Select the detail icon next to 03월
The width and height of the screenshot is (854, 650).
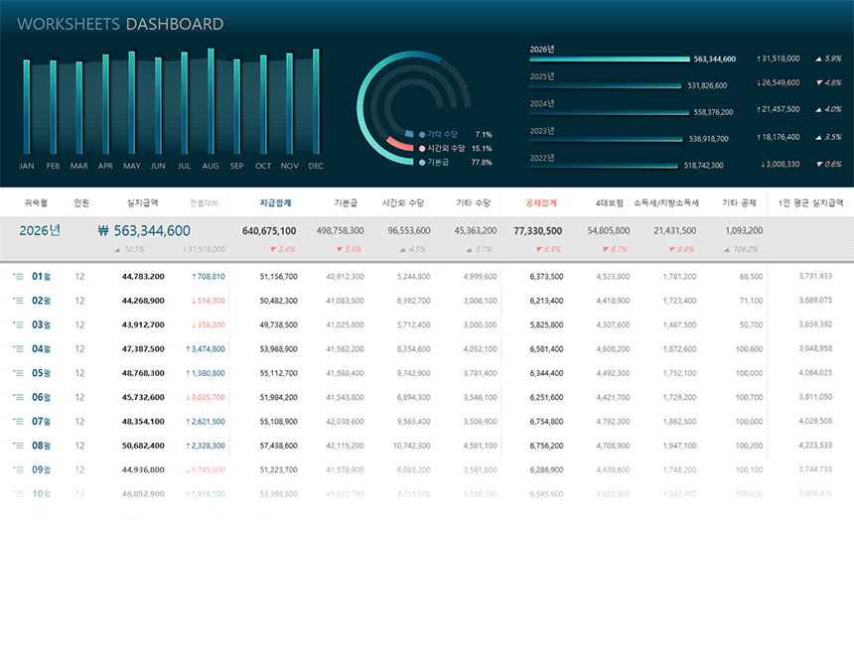[x=18, y=325]
